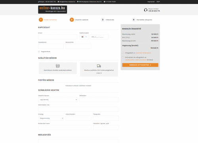Select the Ellenőrzés step
Viewport: 198px width, 143px height.
tap(110, 20)
